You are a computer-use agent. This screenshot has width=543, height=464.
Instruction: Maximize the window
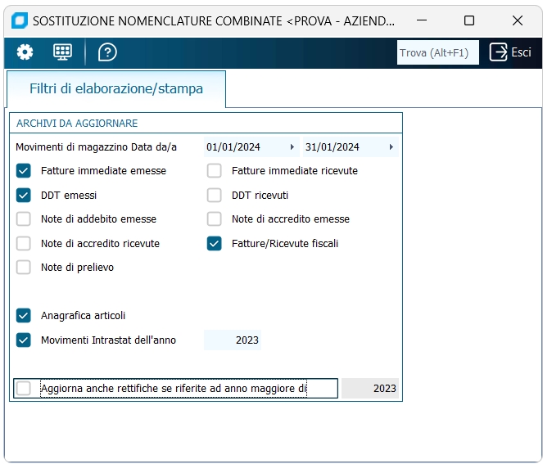tap(469, 20)
